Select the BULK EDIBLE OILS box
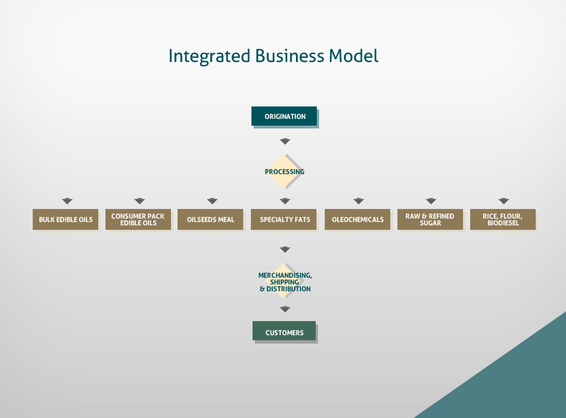 click(65, 219)
